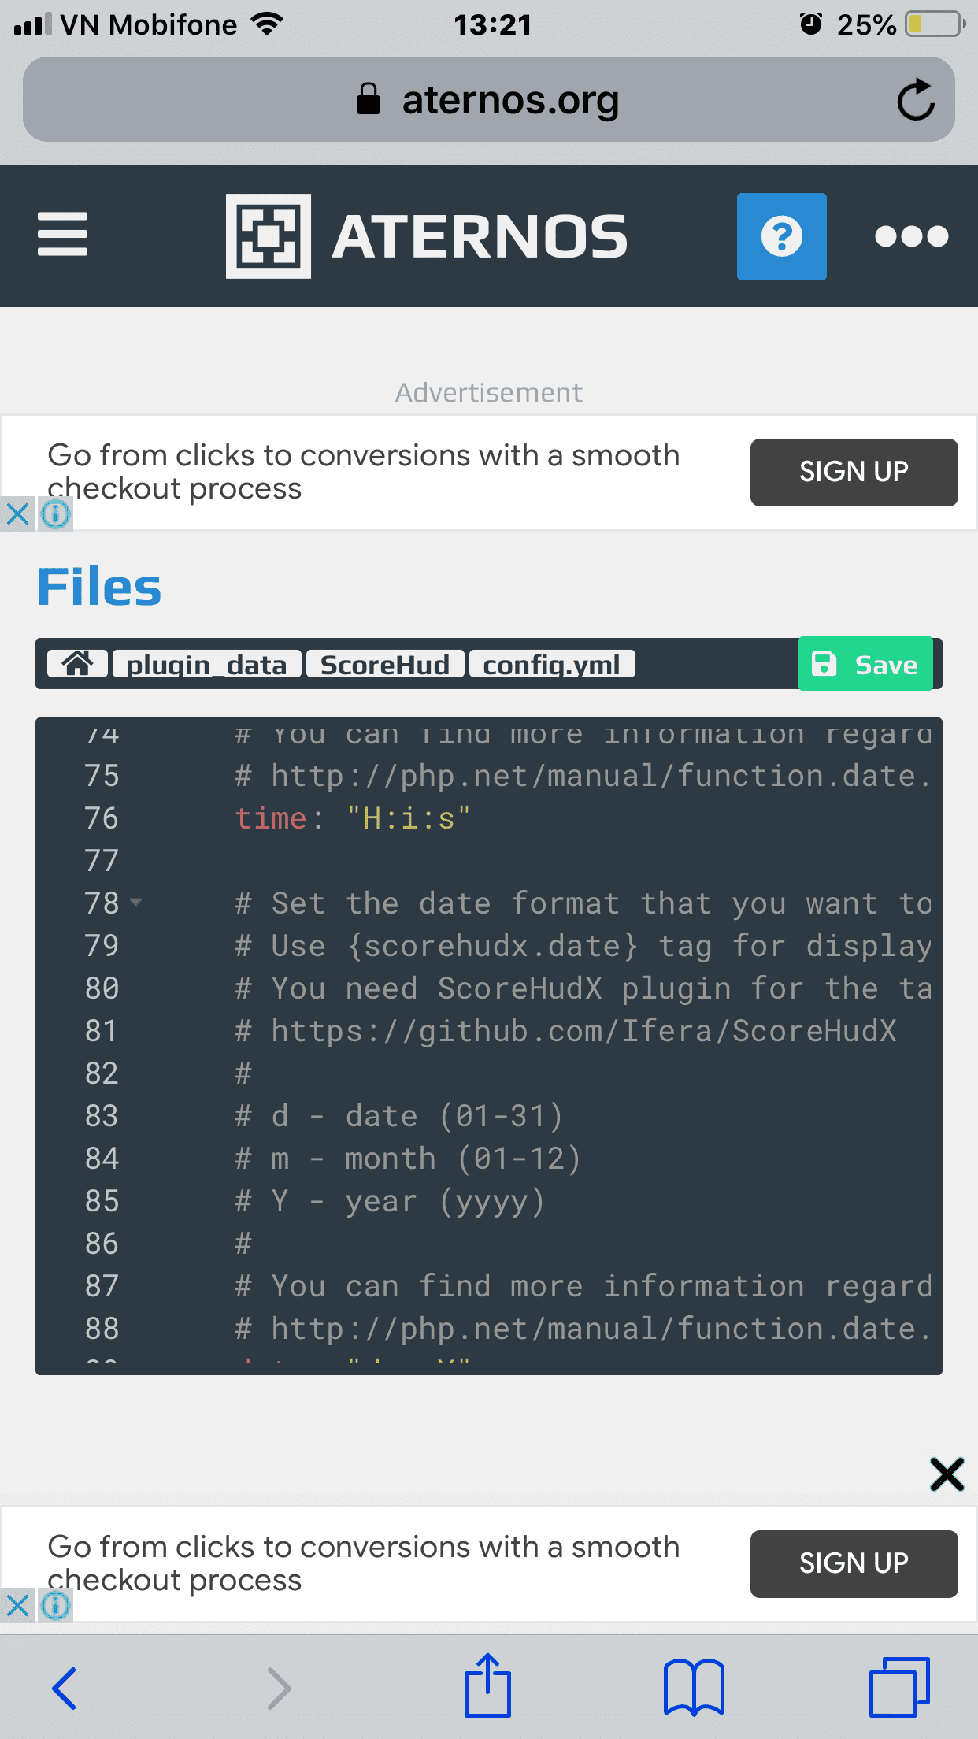This screenshot has width=978, height=1739.
Task: Tap the aternos.org address bar
Action: click(x=488, y=100)
